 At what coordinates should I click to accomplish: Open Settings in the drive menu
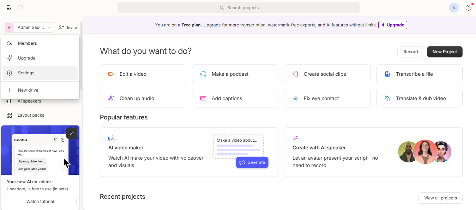click(x=26, y=73)
